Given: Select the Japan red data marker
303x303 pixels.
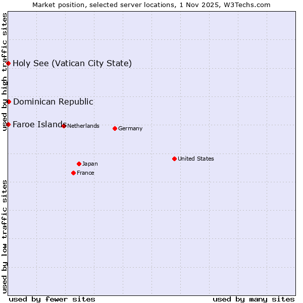Looking at the screenshot, I should (79, 164).
